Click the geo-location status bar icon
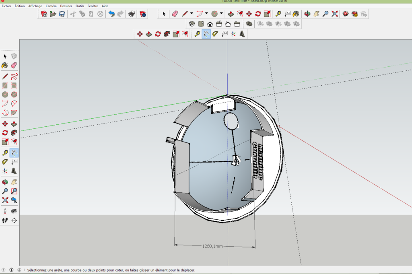The width and height of the screenshot is (412, 274). (x=3, y=270)
